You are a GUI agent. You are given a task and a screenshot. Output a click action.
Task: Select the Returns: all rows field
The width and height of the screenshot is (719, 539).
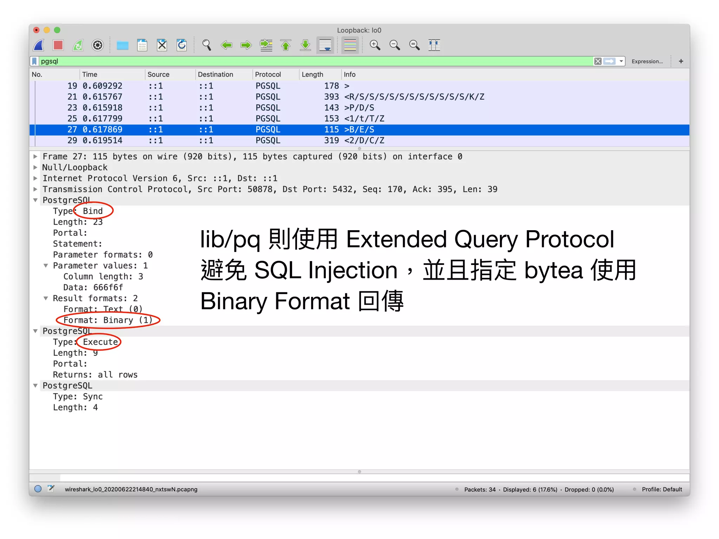coord(95,375)
